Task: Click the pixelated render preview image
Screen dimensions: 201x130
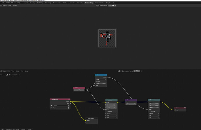Action: pos(107,38)
